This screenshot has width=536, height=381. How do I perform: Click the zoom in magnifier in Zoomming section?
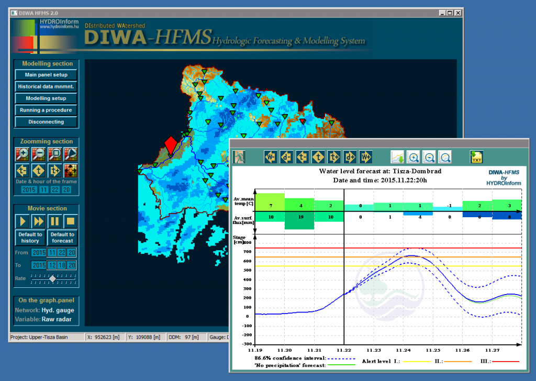22,154
